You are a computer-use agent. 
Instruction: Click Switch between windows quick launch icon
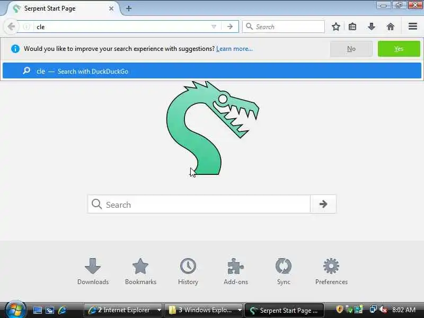[50, 310]
